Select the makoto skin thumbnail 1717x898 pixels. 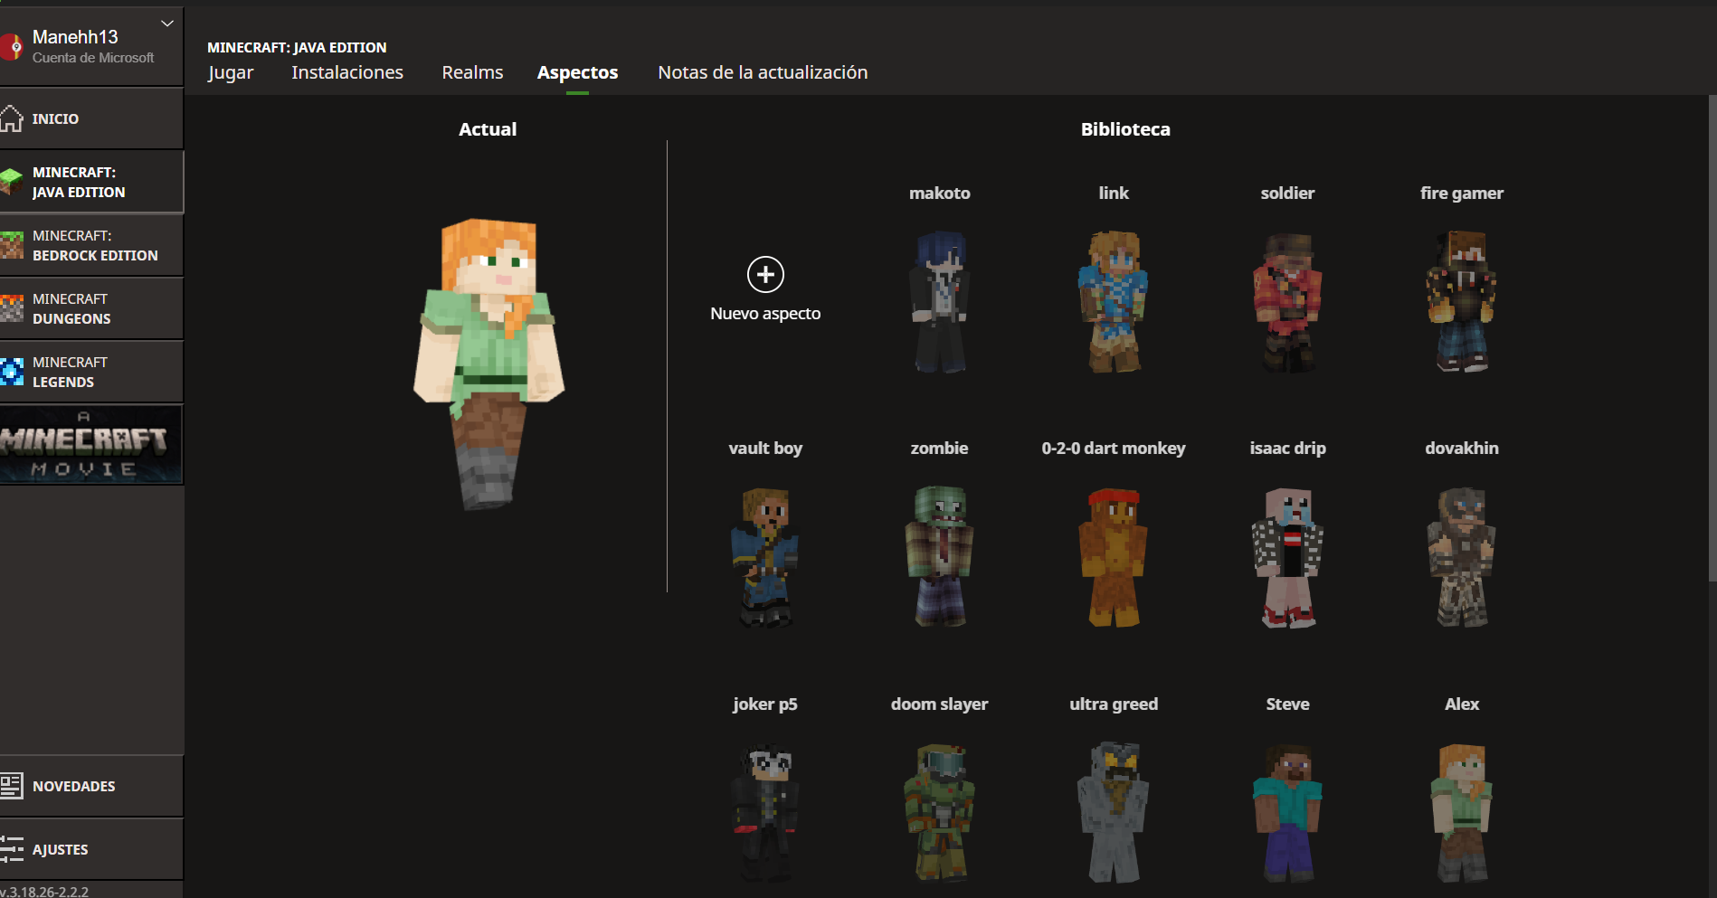[x=939, y=302]
